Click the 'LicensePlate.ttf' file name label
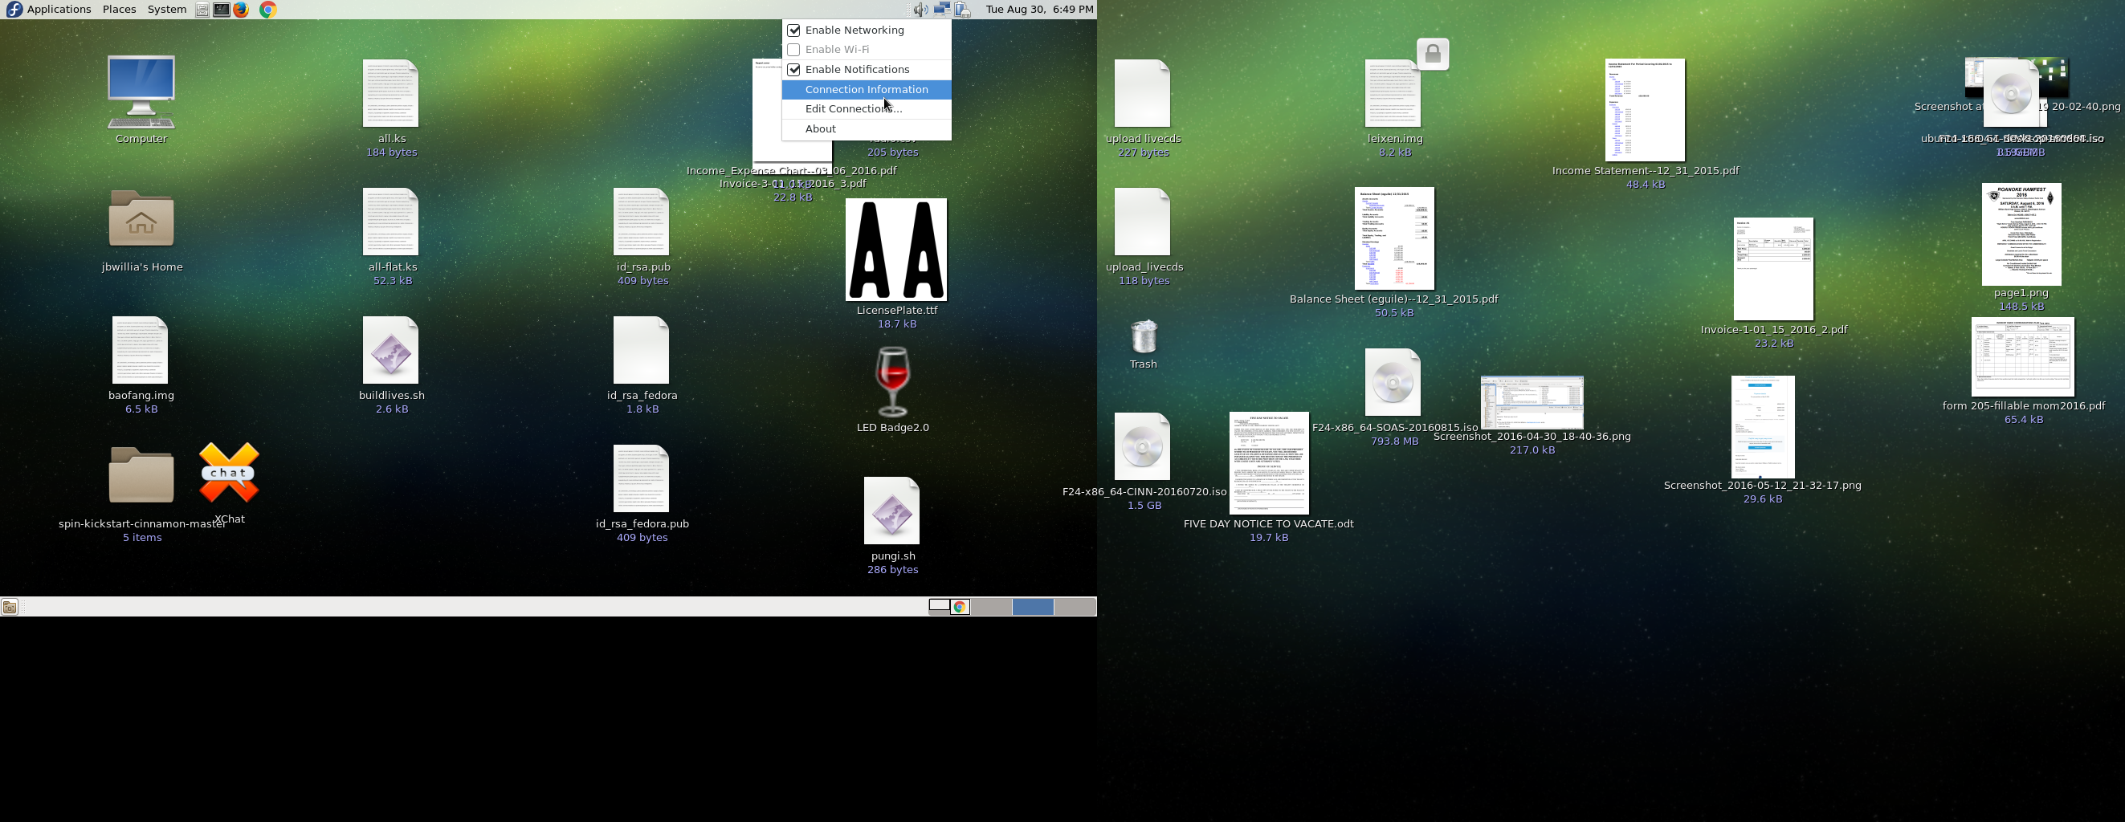Image resolution: width=2125 pixels, height=822 pixels. pos(897,311)
